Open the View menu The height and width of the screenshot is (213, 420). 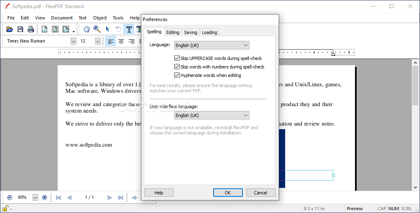[x=40, y=18]
